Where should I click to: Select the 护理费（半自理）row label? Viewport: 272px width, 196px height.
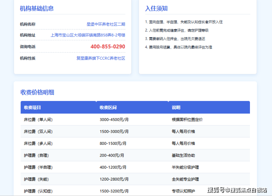pos(38,167)
